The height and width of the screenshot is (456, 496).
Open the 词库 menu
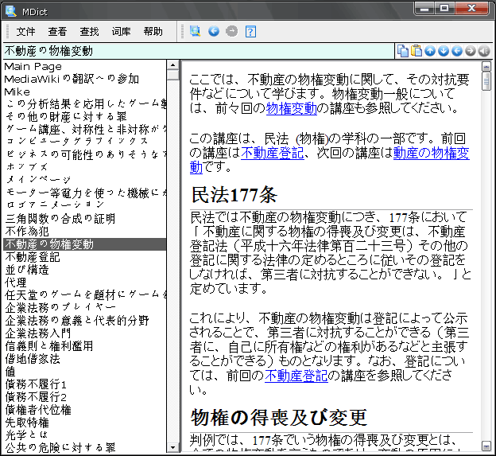pos(121,32)
